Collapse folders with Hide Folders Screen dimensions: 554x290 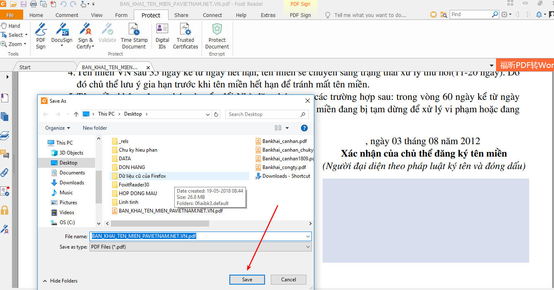[x=60, y=281]
